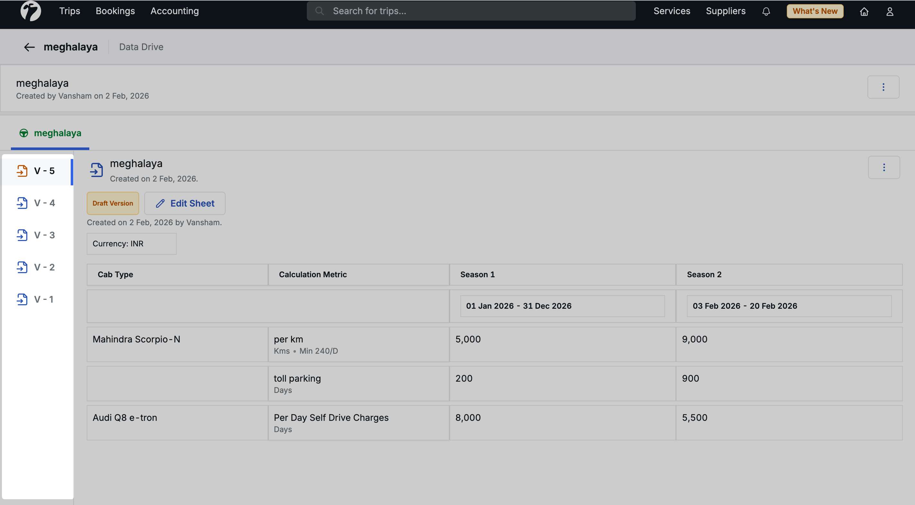Click the app logo in the navbar
Screen dimensions: 915x505
pos(31,11)
